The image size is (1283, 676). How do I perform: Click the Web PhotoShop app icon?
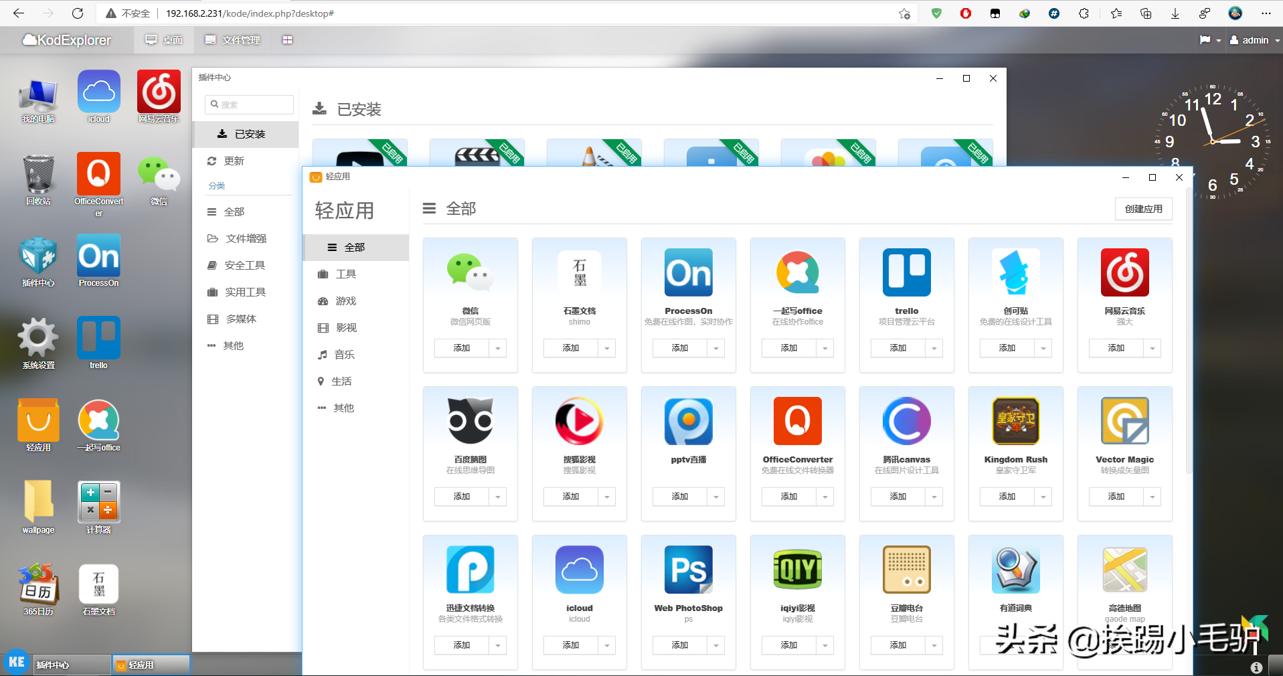point(689,570)
